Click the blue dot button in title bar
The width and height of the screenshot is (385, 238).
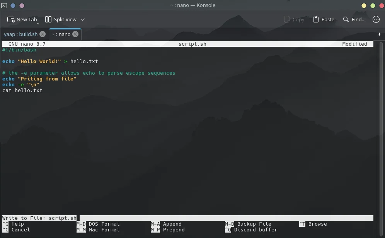pyautogui.click(x=13, y=5)
